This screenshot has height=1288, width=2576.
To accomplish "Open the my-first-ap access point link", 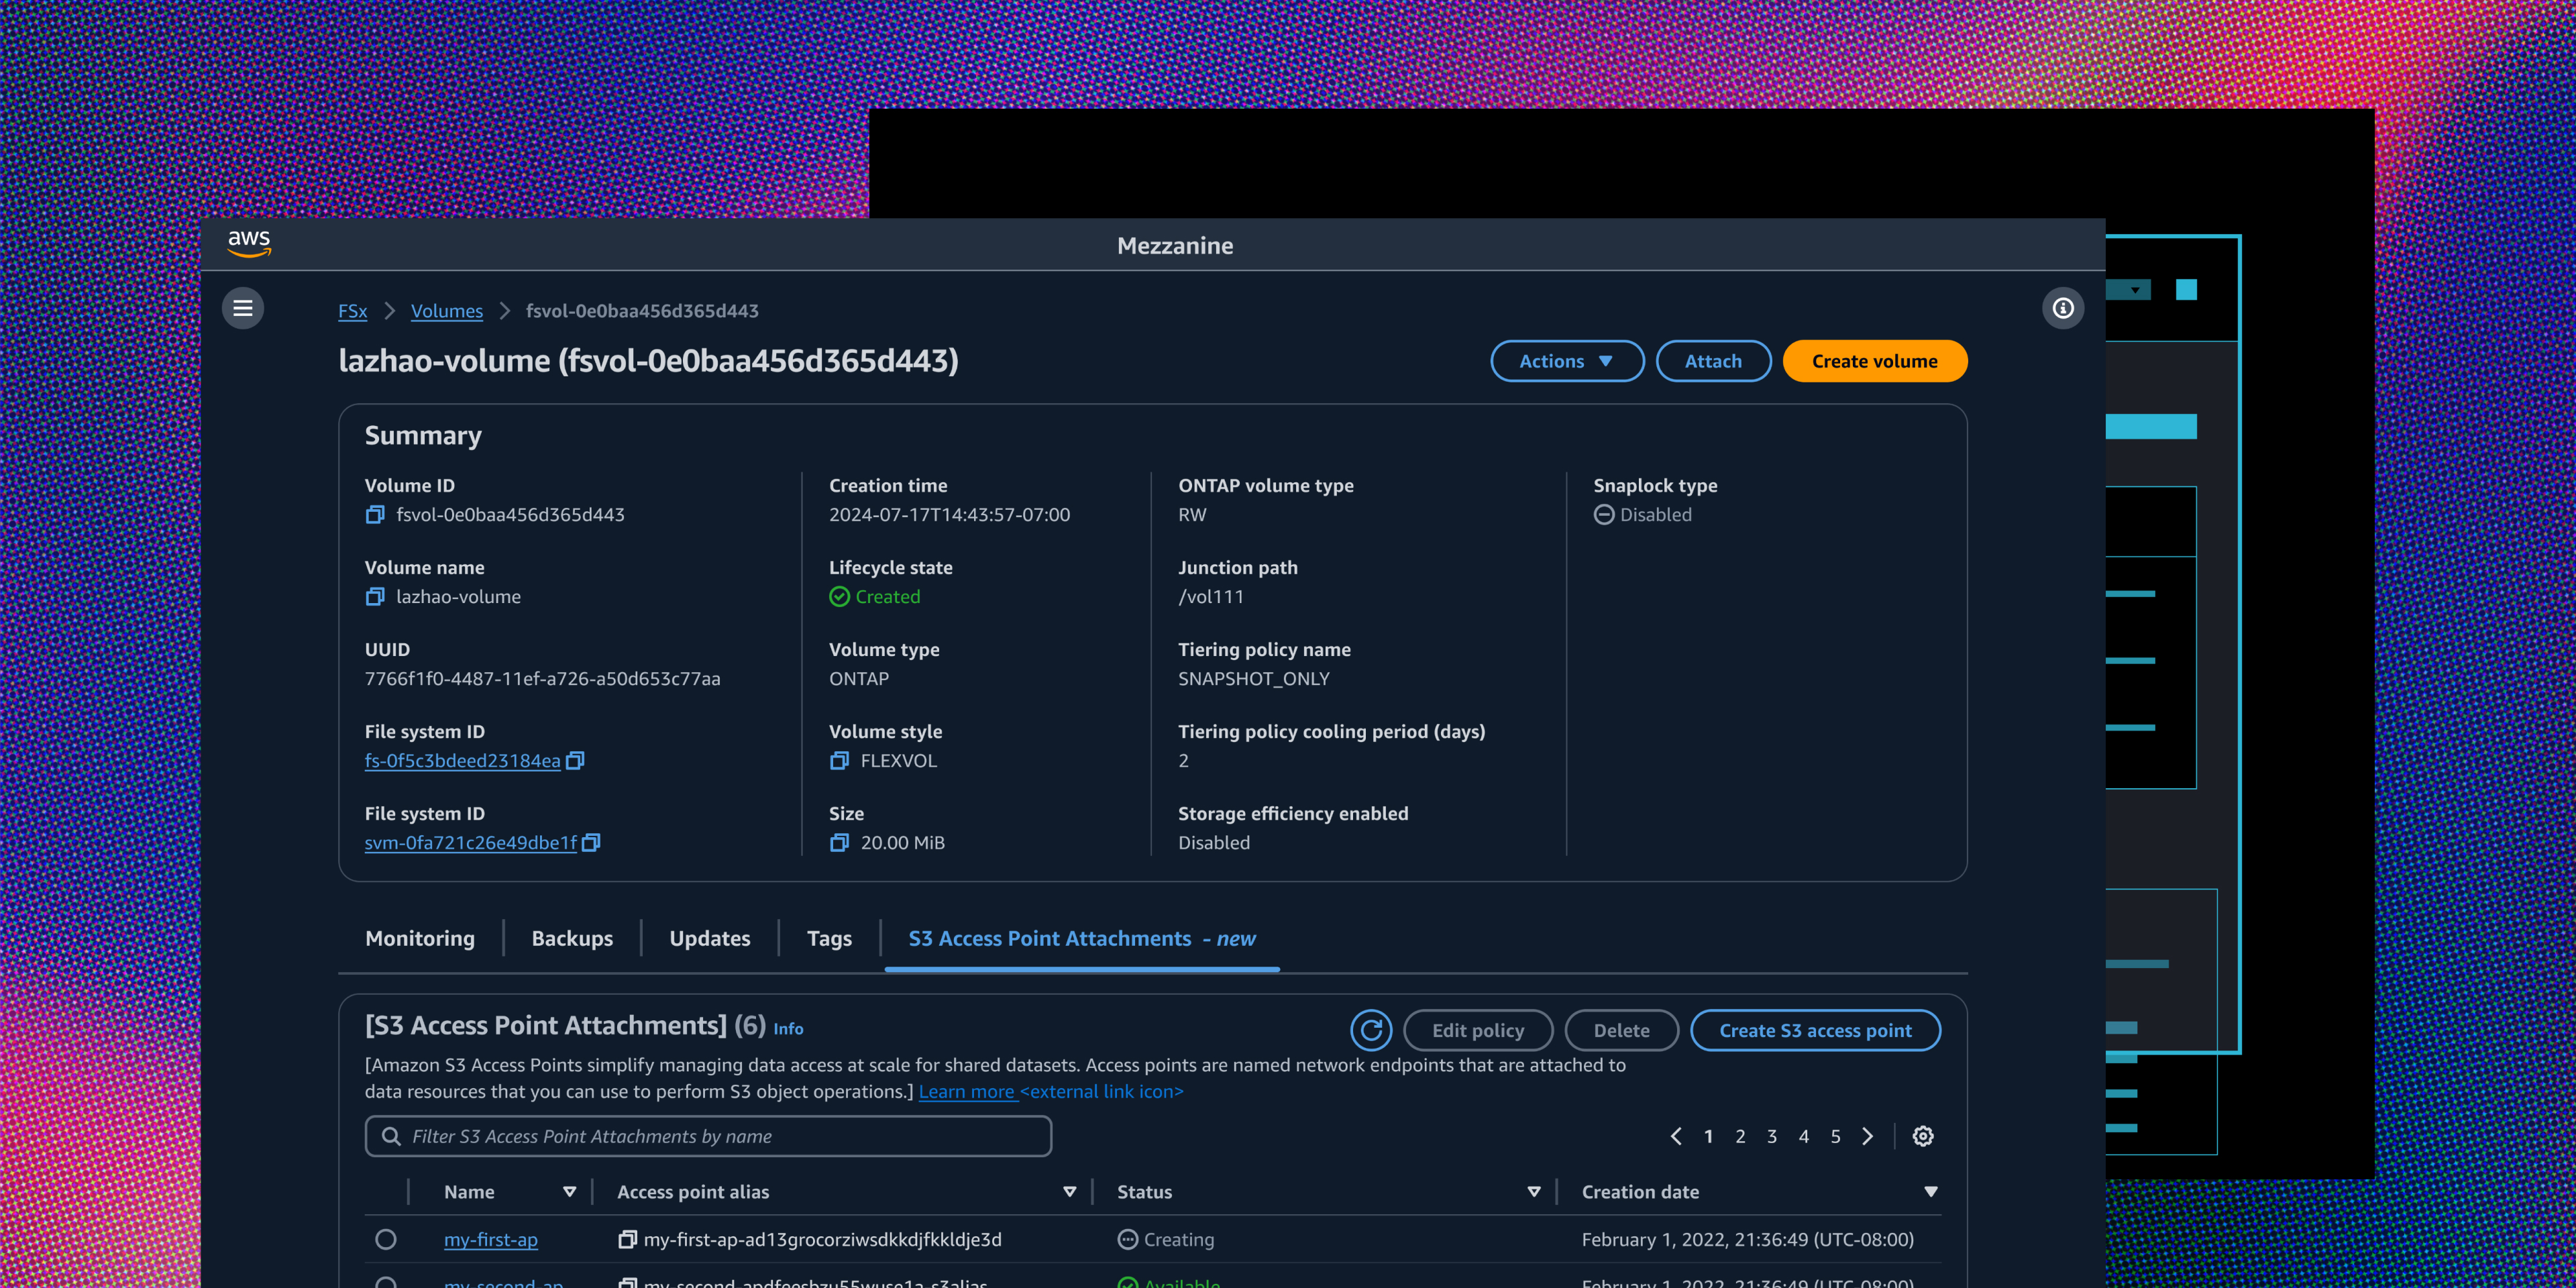I will pyautogui.click(x=490, y=1239).
